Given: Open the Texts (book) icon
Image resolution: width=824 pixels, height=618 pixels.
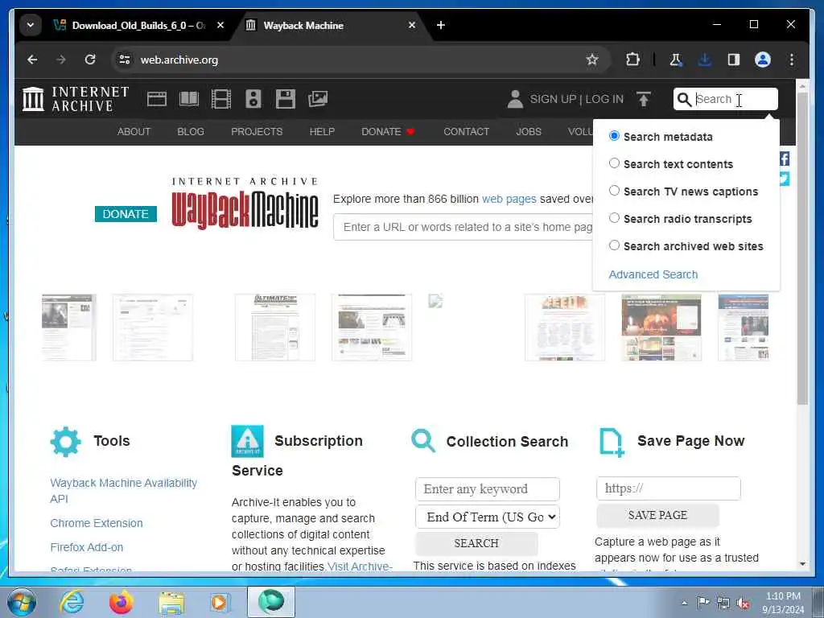Looking at the screenshot, I should click(189, 99).
